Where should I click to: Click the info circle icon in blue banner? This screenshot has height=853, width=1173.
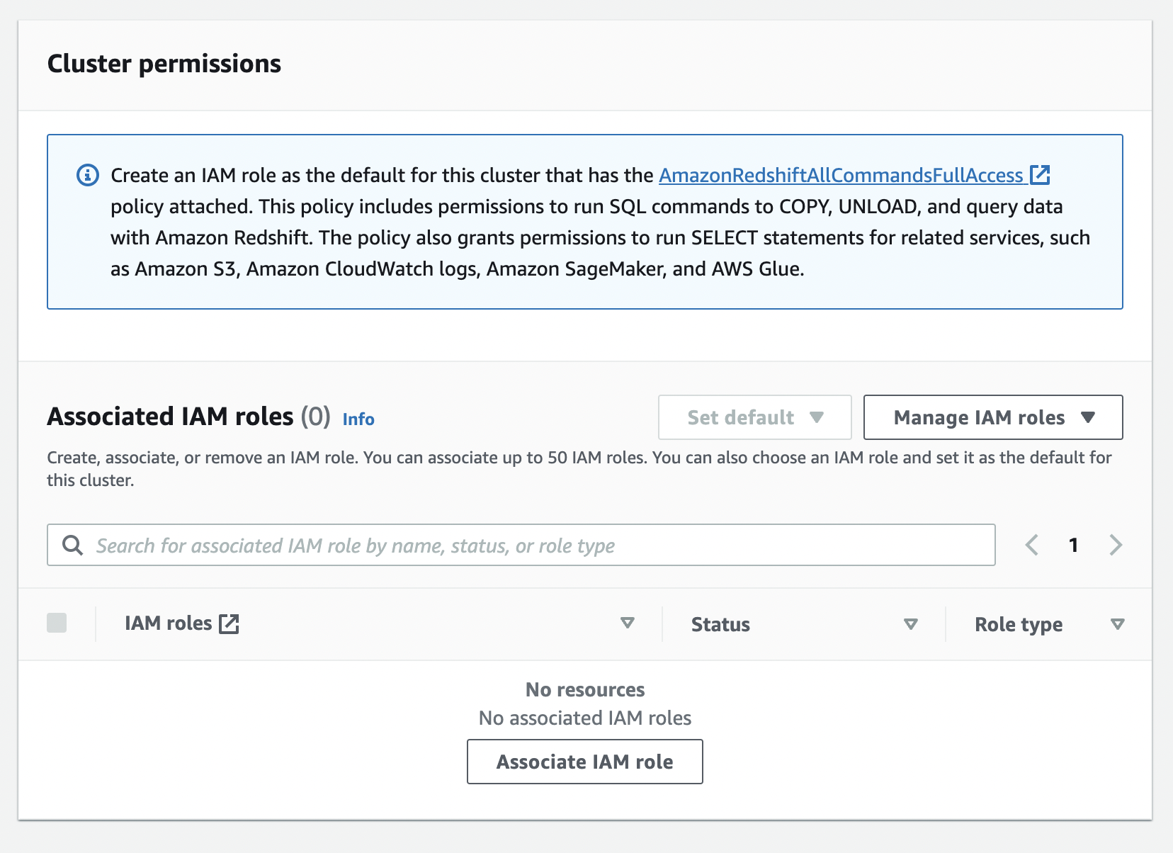(88, 175)
